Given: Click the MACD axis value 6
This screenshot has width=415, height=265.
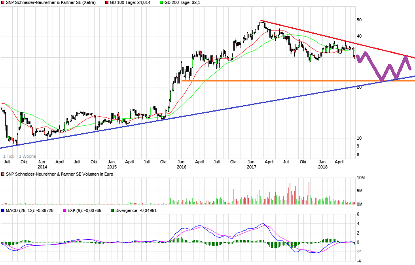Looking at the screenshot, I should tap(358, 214).
